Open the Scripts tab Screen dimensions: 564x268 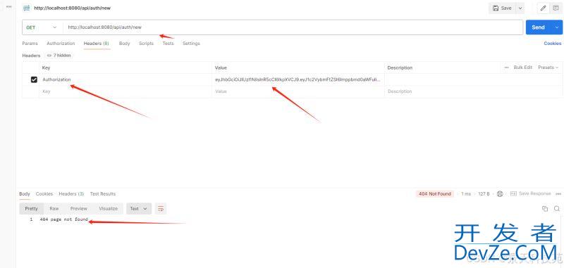click(x=146, y=44)
